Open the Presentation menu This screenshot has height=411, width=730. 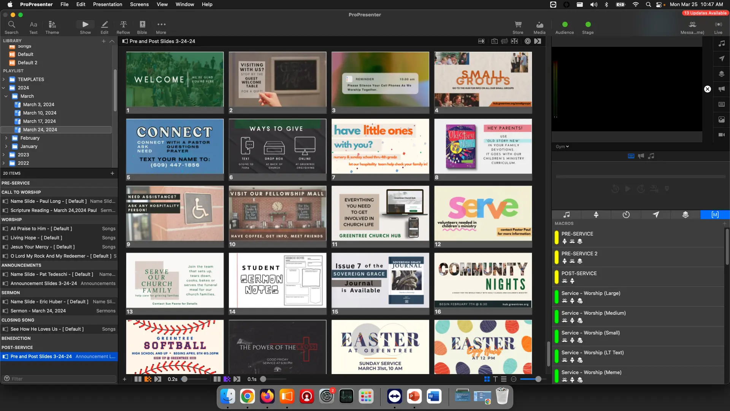tap(107, 4)
